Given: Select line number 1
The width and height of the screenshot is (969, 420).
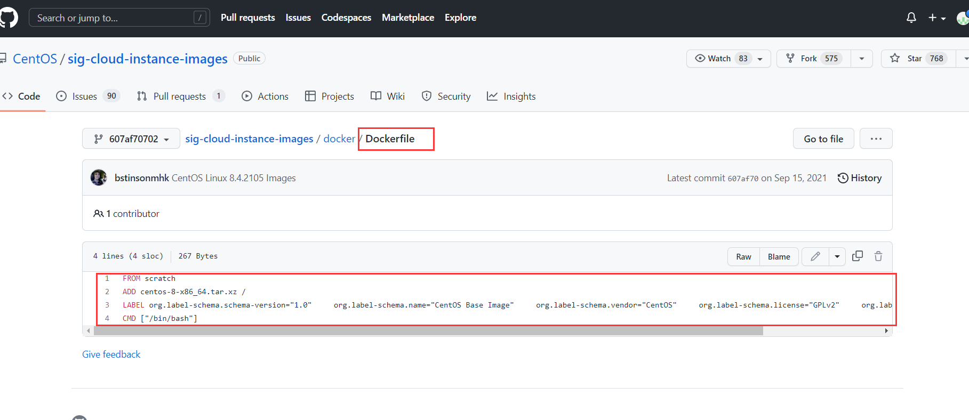Looking at the screenshot, I should point(107,278).
